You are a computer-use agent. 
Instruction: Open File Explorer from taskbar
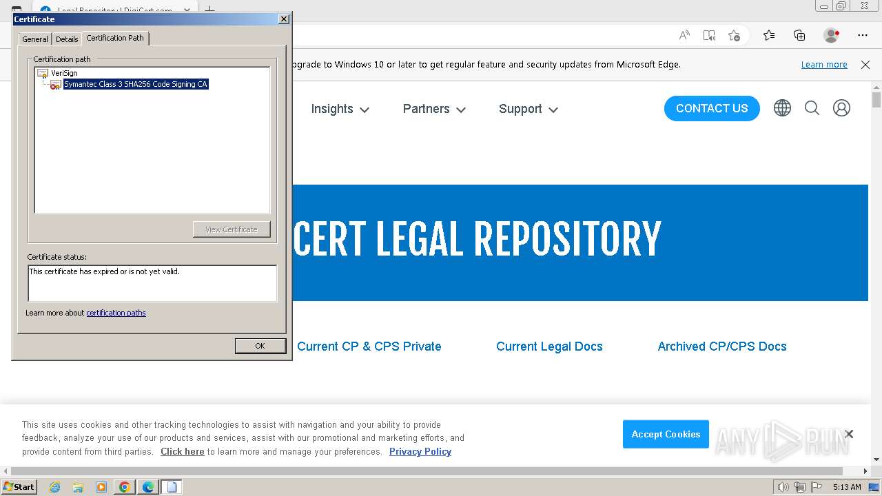click(78, 487)
